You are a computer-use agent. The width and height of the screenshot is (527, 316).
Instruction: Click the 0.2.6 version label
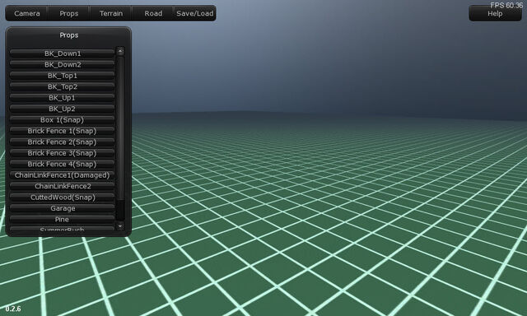coord(13,309)
